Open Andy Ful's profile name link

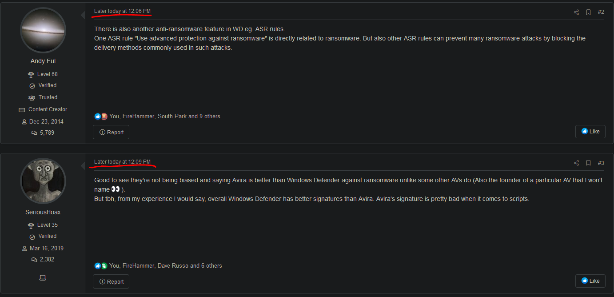43,61
